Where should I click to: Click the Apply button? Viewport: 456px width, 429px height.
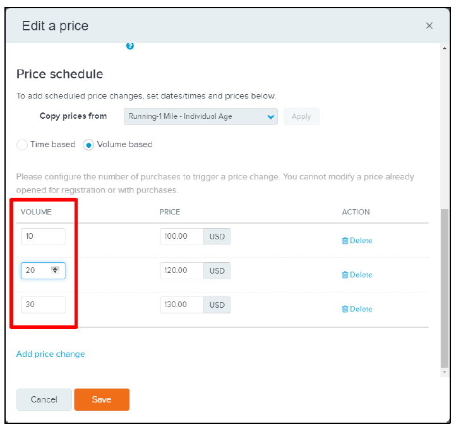pos(301,117)
